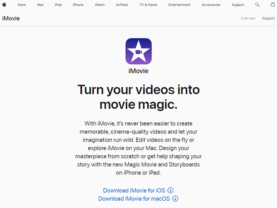This screenshot has width=277, height=208.
Task: Click the iOS download arrow circle icon
Action: tap(170, 190)
